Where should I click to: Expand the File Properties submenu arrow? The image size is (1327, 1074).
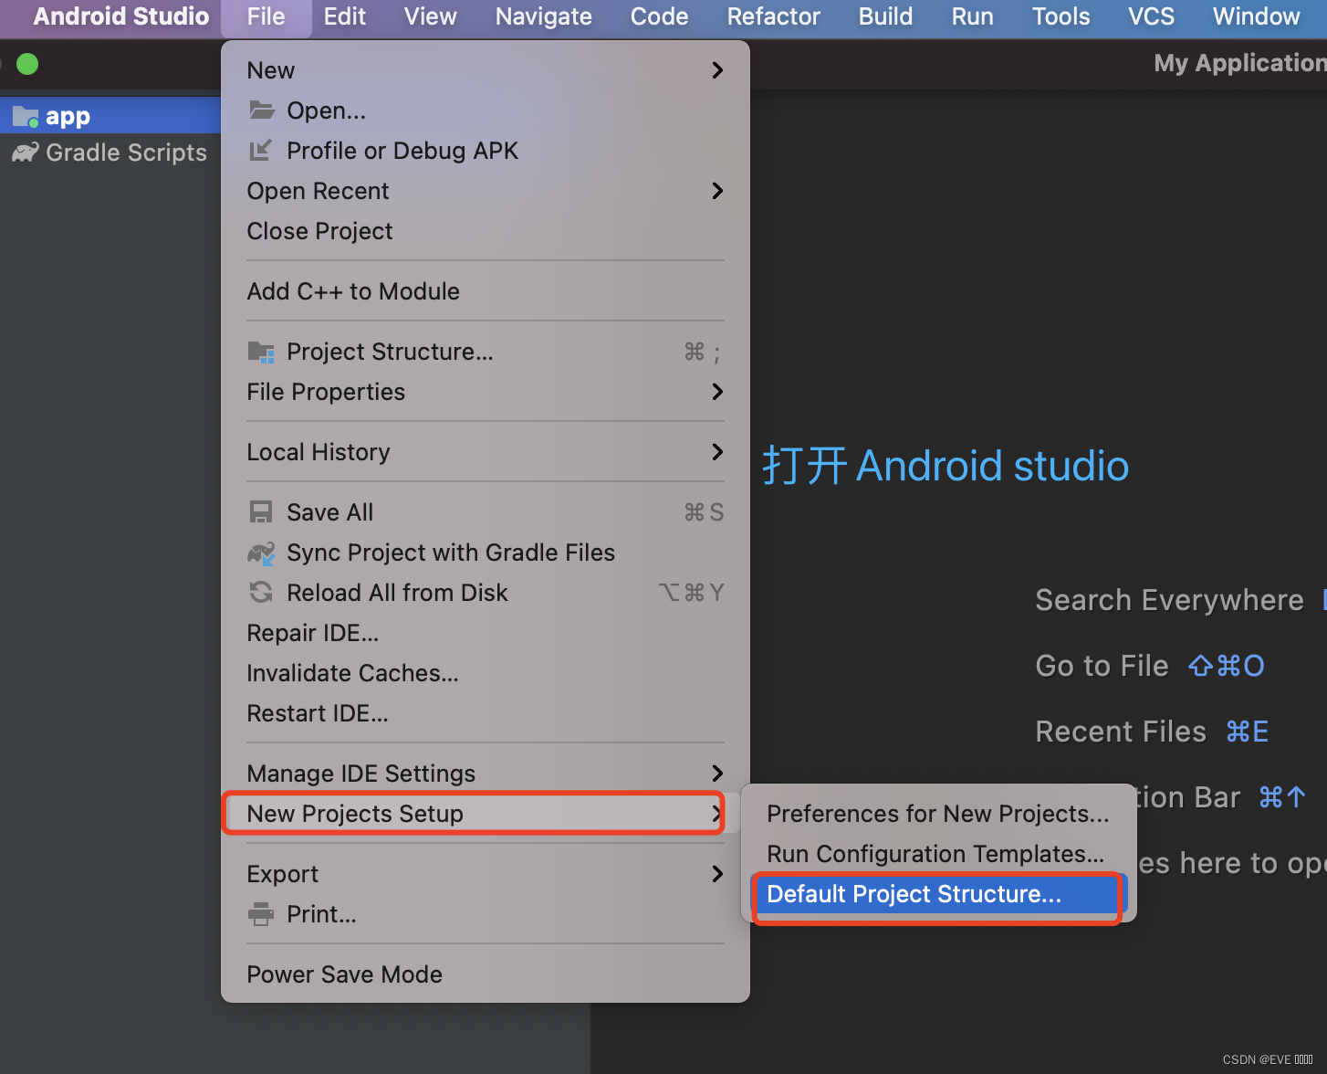pos(717,392)
